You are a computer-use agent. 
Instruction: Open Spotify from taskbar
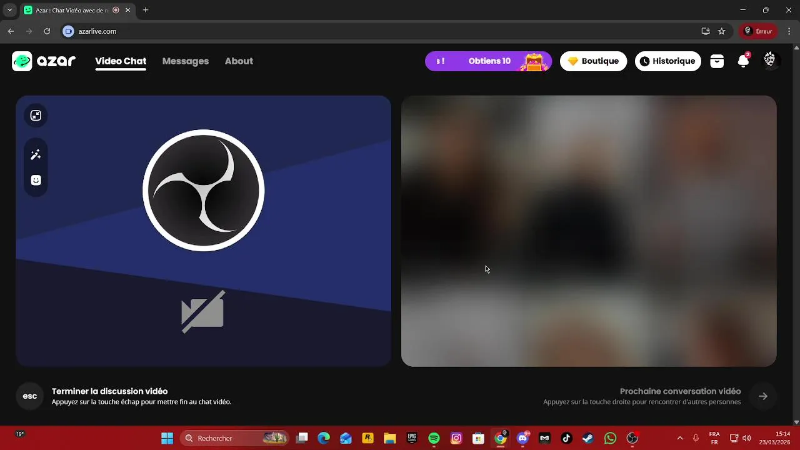pyautogui.click(x=434, y=438)
